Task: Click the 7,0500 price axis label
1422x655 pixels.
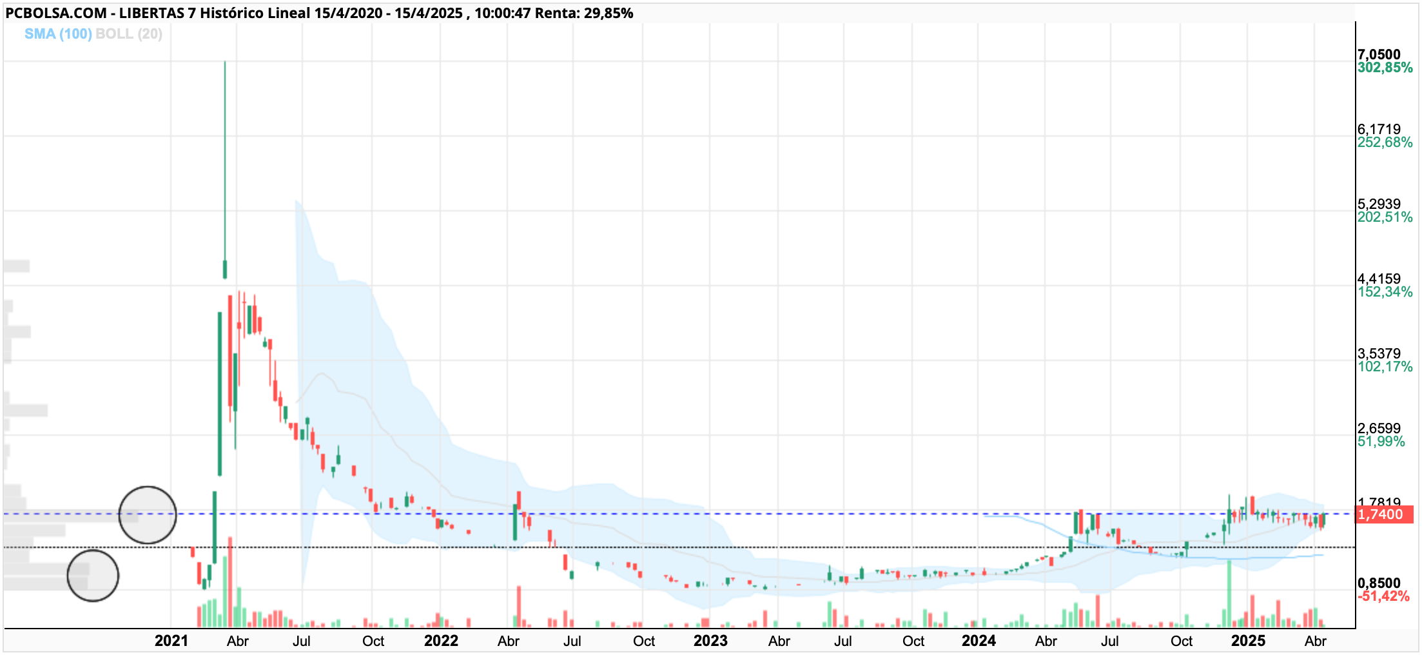Action: (x=1379, y=54)
